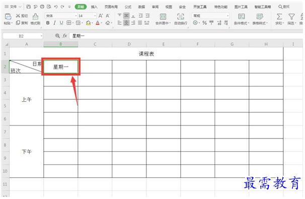
Task: Open Table Style (表格样式) menu
Action: coord(260,19)
